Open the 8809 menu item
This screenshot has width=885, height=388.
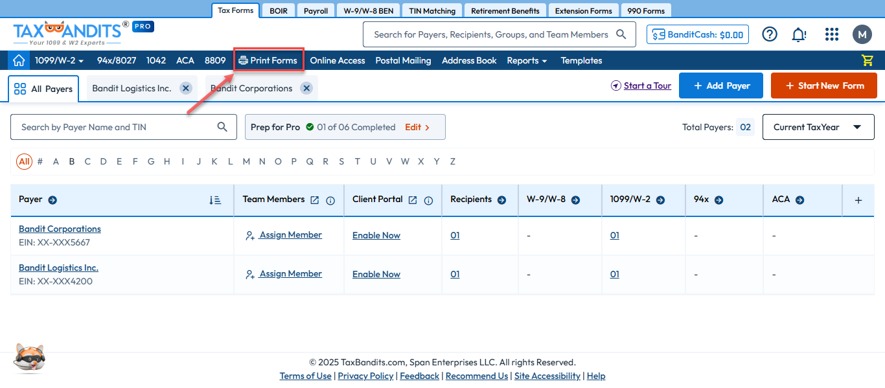(215, 60)
